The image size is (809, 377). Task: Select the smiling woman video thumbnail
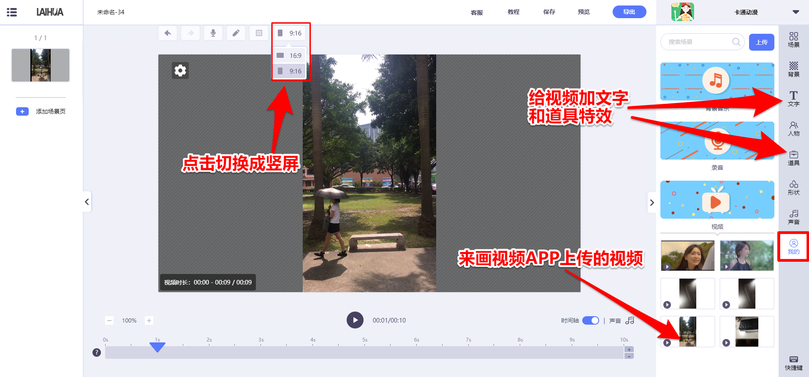point(687,255)
